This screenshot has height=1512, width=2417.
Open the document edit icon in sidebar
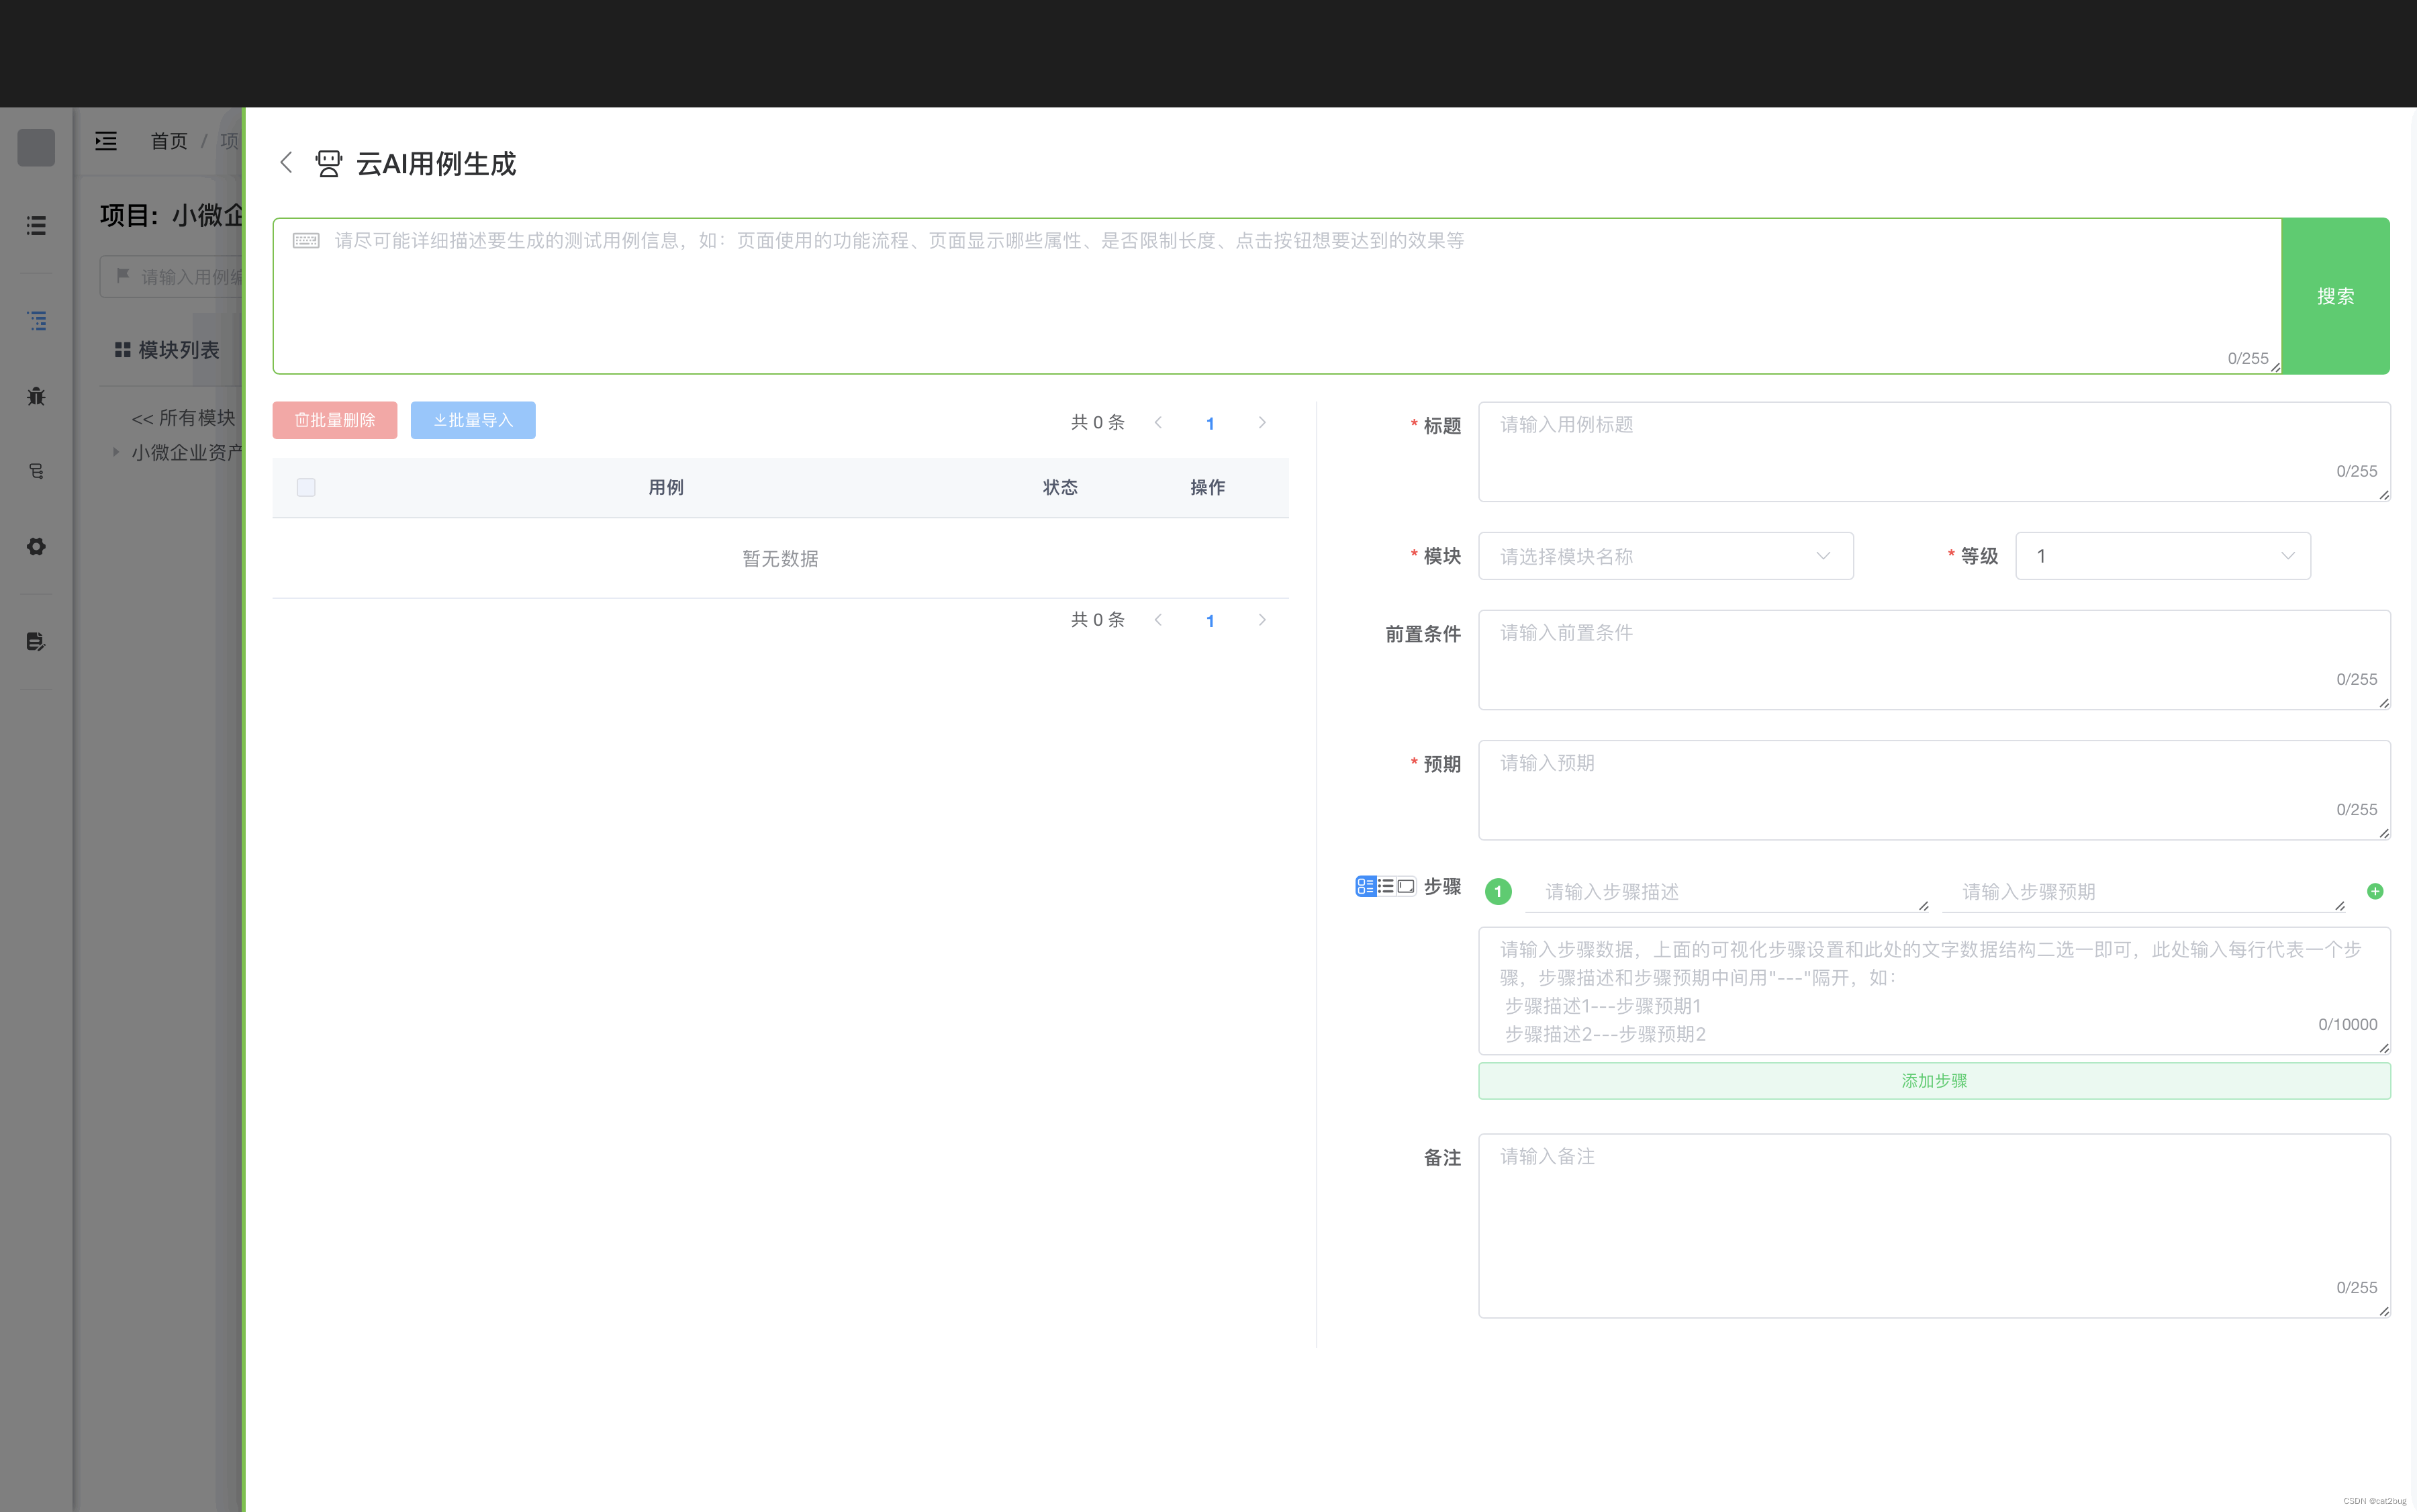click(36, 641)
